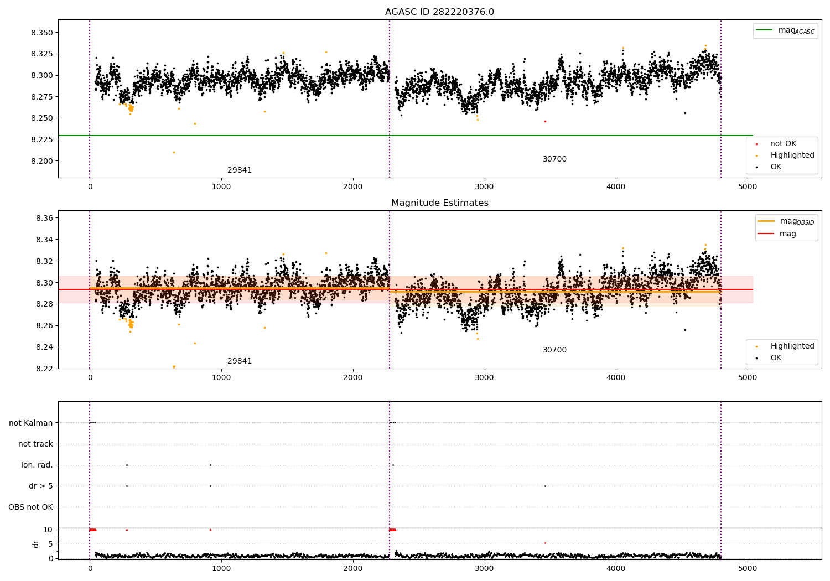Click the 29841 label in the top plot
The height and width of the screenshot is (581, 830).
tap(240, 170)
